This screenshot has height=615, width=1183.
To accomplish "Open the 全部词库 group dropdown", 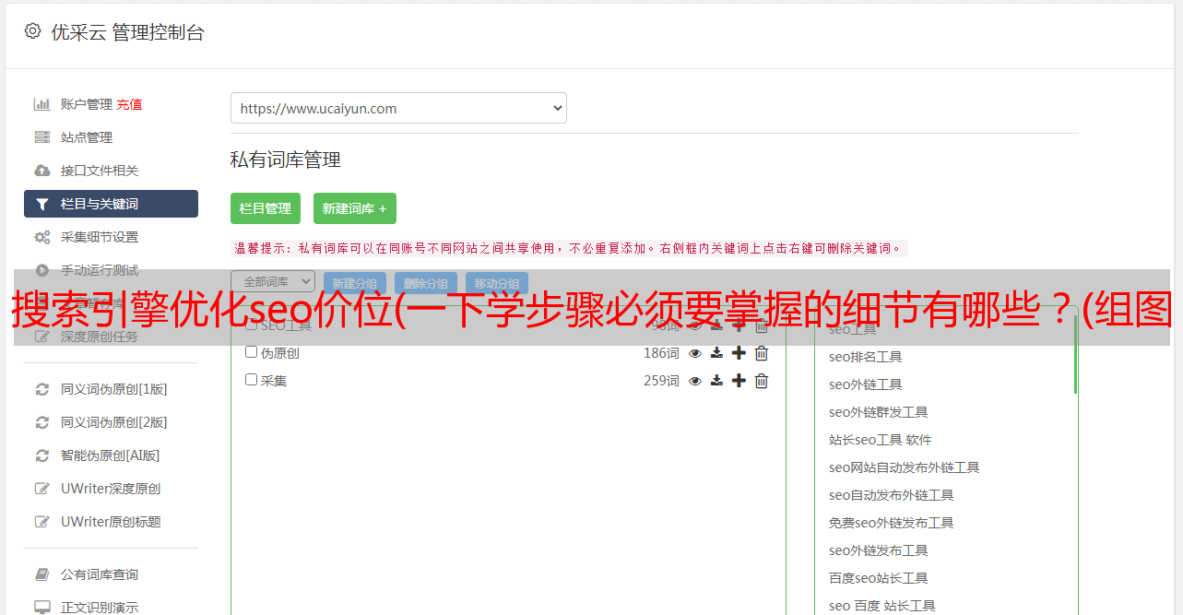I will click(x=273, y=281).
